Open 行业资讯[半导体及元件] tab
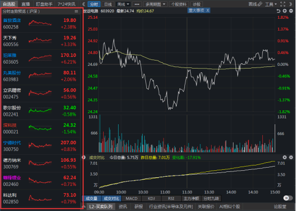Screen dimensions: 296x211 click(171, 207)
